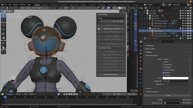Viewport: 193px width, 108px height.
Task: Open the Material properties tab
Action: 141,90
